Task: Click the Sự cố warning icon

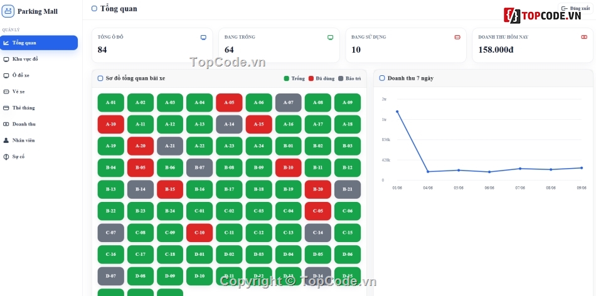Action: coord(6,157)
